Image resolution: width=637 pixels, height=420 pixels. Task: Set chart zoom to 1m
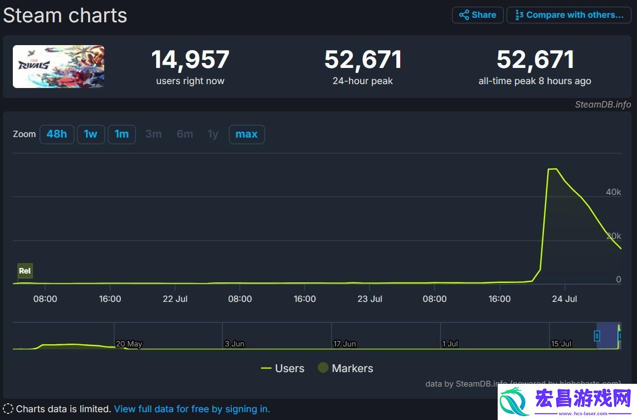(x=121, y=134)
